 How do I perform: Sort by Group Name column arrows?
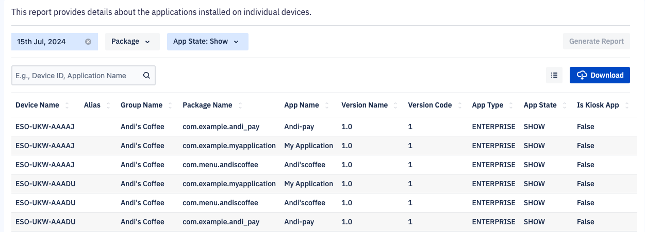tap(170, 105)
